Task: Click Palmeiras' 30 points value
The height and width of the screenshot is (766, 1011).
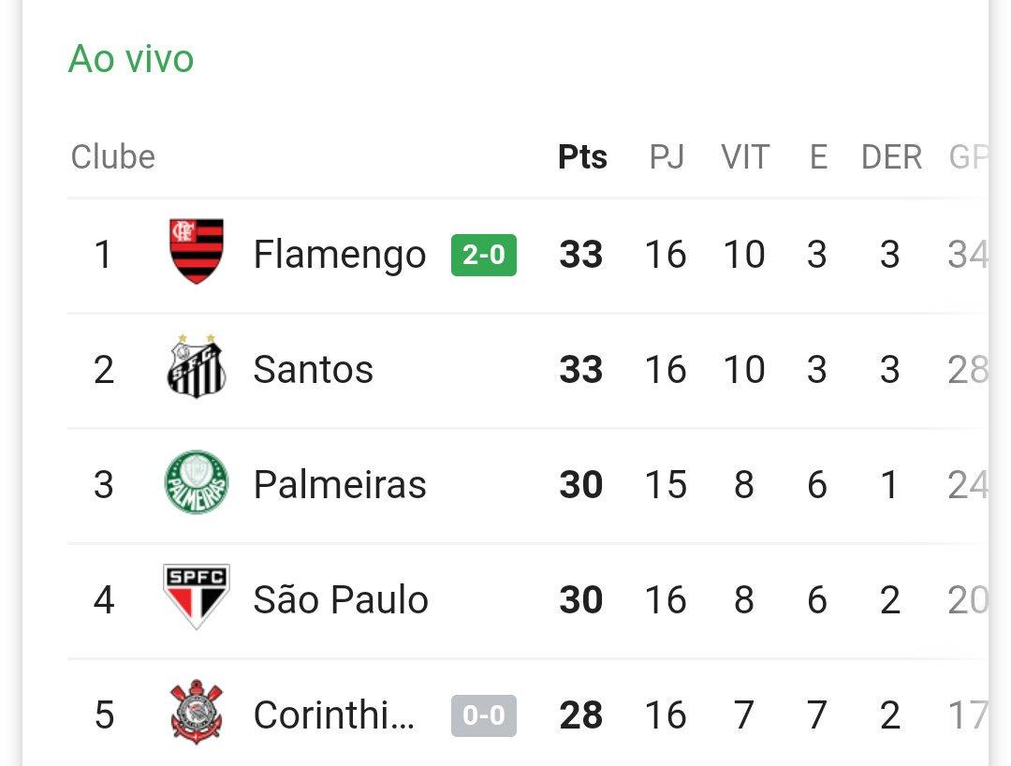Action: tap(581, 485)
